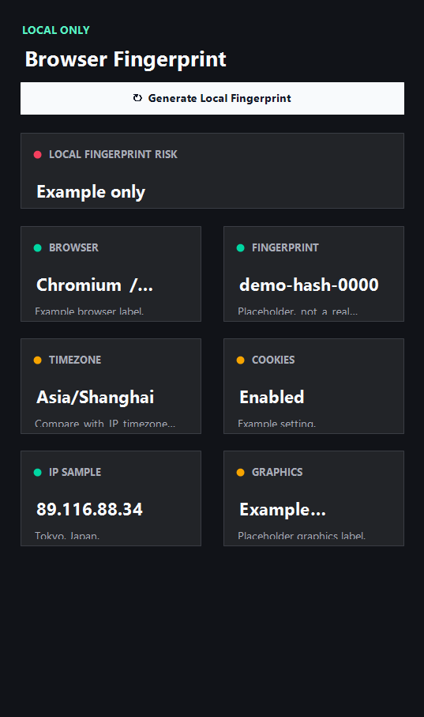Click the green dot beside FINGERPRINT label

click(x=240, y=248)
